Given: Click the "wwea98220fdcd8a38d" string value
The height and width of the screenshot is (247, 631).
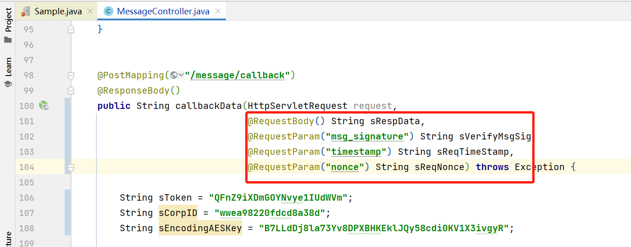Looking at the screenshot, I should click(270, 213).
